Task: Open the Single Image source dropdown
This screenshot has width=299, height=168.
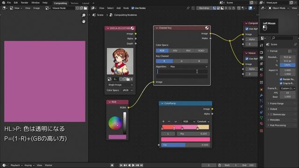Action: [120, 85]
